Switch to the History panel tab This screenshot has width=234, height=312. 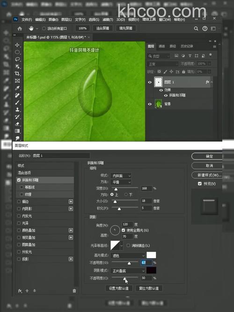coord(187,46)
